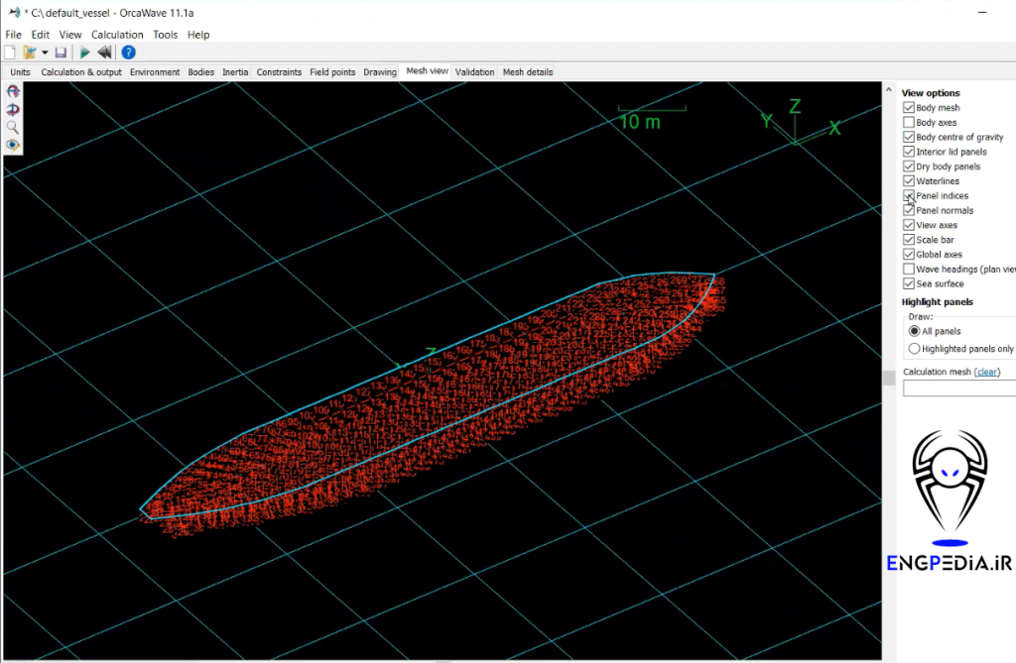Toggle the Panel normals checkbox
1016x663 pixels.
click(x=909, y=210)
